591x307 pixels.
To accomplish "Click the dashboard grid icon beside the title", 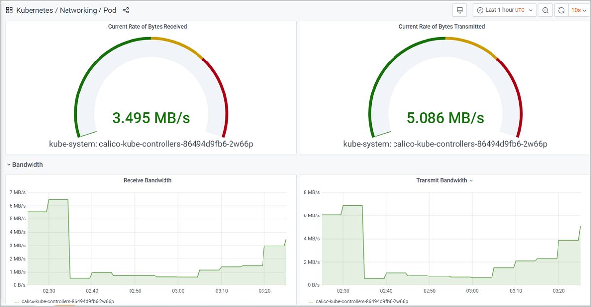I will tap(9, 10).
